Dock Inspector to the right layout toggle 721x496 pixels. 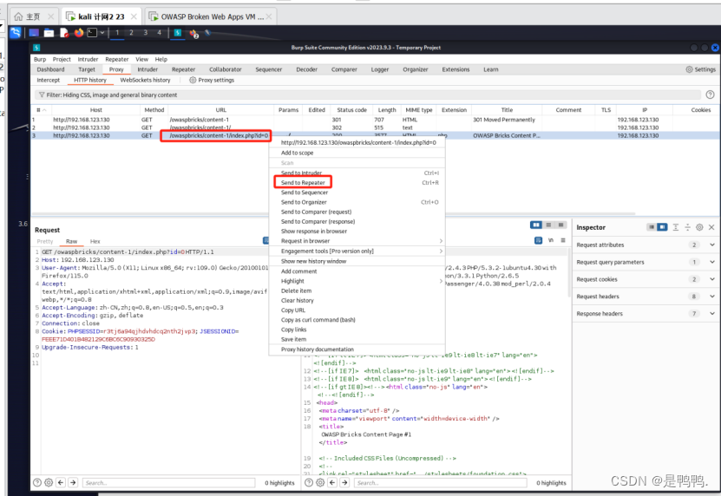(x=662, y=227)
